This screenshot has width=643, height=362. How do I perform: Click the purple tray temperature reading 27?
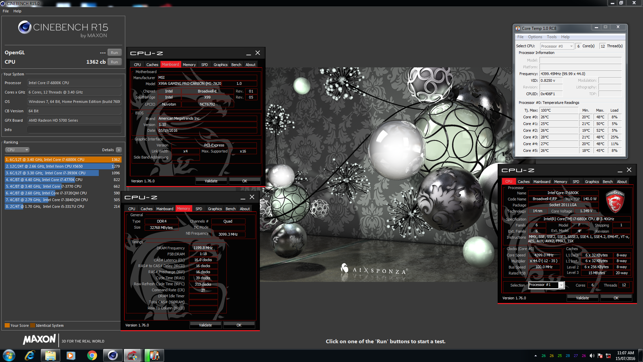point(576,356)
